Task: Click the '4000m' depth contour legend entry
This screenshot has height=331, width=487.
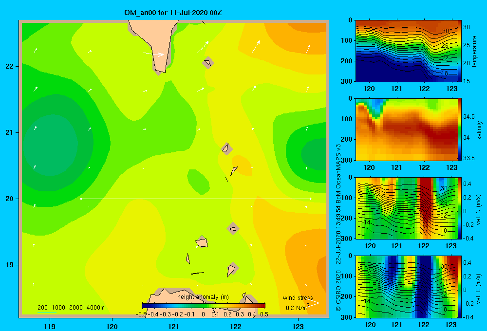Action: (95, 308)
